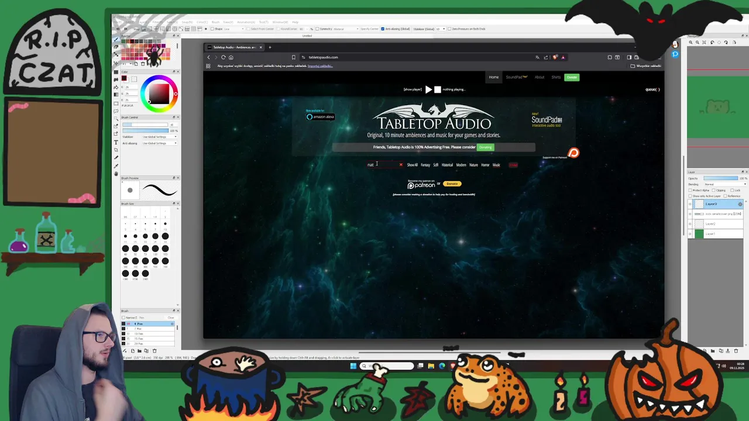The image size is (749, 421).
Task: Click the share icon in address bar
Action: (x=546, y=57)
